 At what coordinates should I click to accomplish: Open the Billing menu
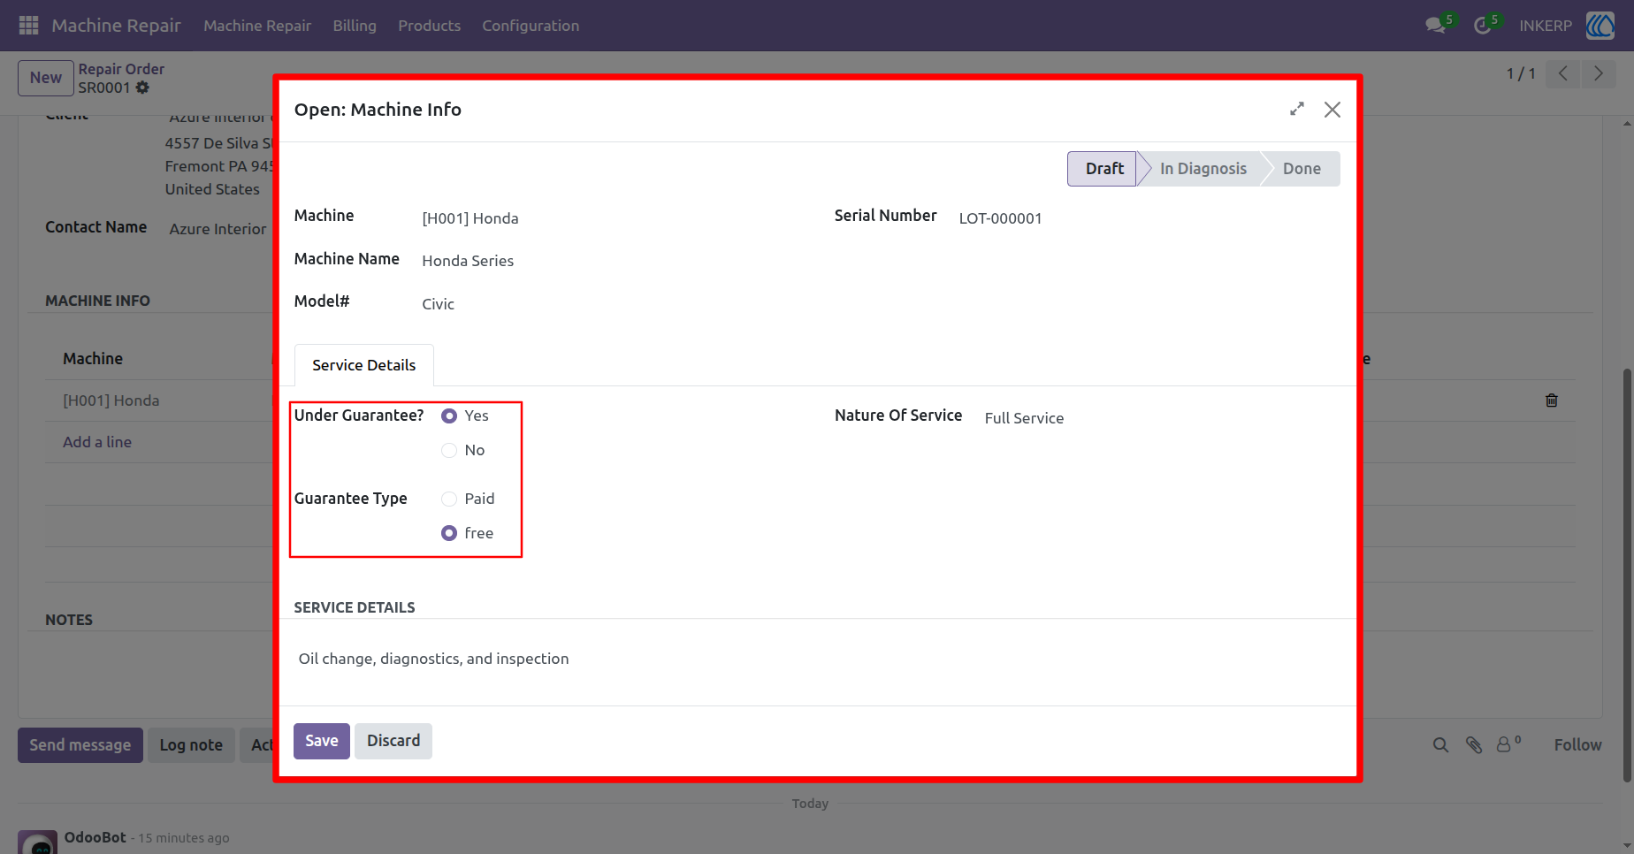(x=355, y=26)
